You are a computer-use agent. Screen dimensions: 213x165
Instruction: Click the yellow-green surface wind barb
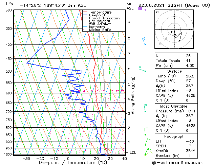pos(148,153)
